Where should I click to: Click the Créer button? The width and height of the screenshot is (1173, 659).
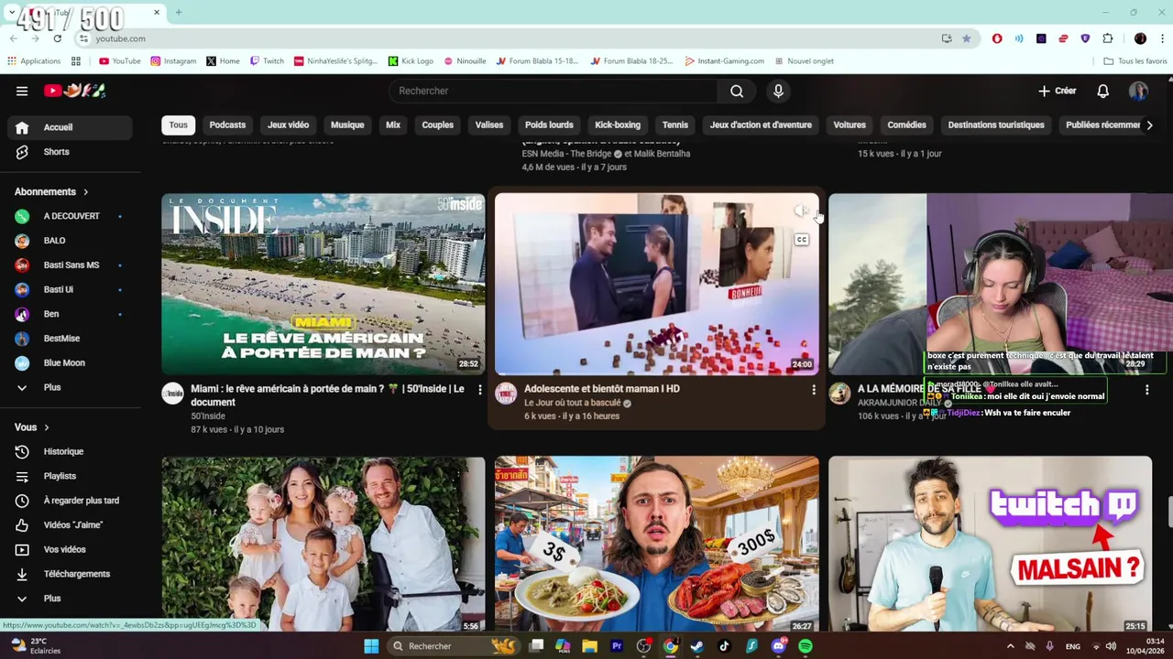point(1058,91)
